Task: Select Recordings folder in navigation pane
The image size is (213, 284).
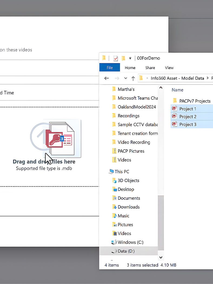Action: pyautogui.click(x=128, y=116)
